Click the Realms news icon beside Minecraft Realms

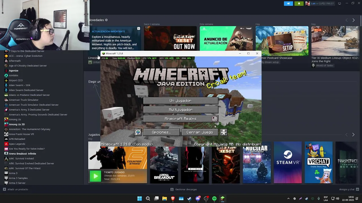click(x=215, y=119)
